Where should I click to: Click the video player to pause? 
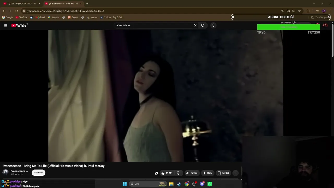coord(165,96)
